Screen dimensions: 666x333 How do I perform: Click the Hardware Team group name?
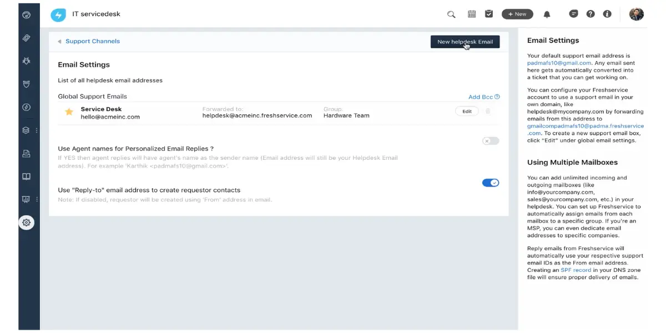pyautogui.click(x=346, y=115)
